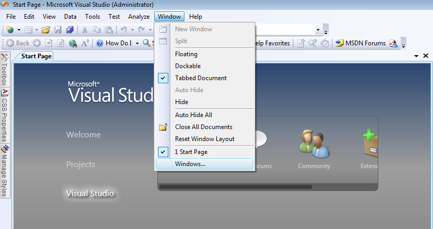Click the Ask a Question person icon
433x229 pixels.
click(393, 43)
